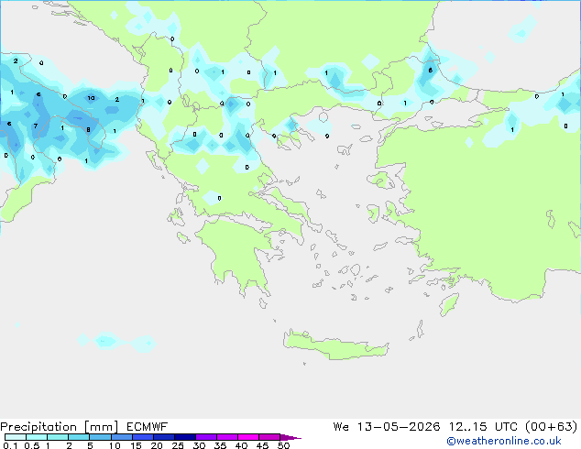
Task: Click the '30' legend scale label
Action: 199,445
